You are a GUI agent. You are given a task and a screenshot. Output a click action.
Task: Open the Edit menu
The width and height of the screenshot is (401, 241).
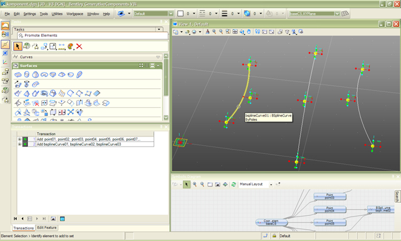(x=17, y=14)
